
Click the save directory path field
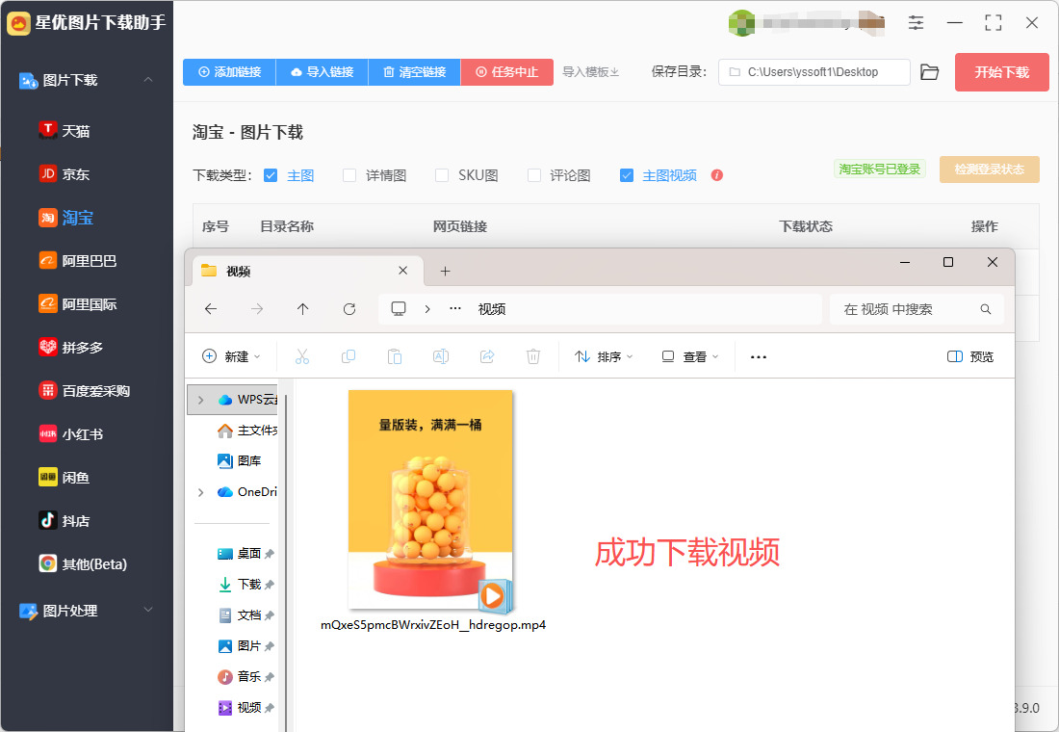pos(814,71)
